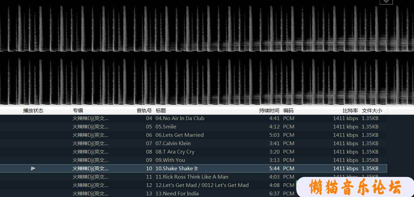
Task: Select track 11.Rick Ross Think Like A Man
Action: pos(192,177)
